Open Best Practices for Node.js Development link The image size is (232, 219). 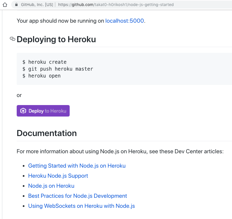77,196
